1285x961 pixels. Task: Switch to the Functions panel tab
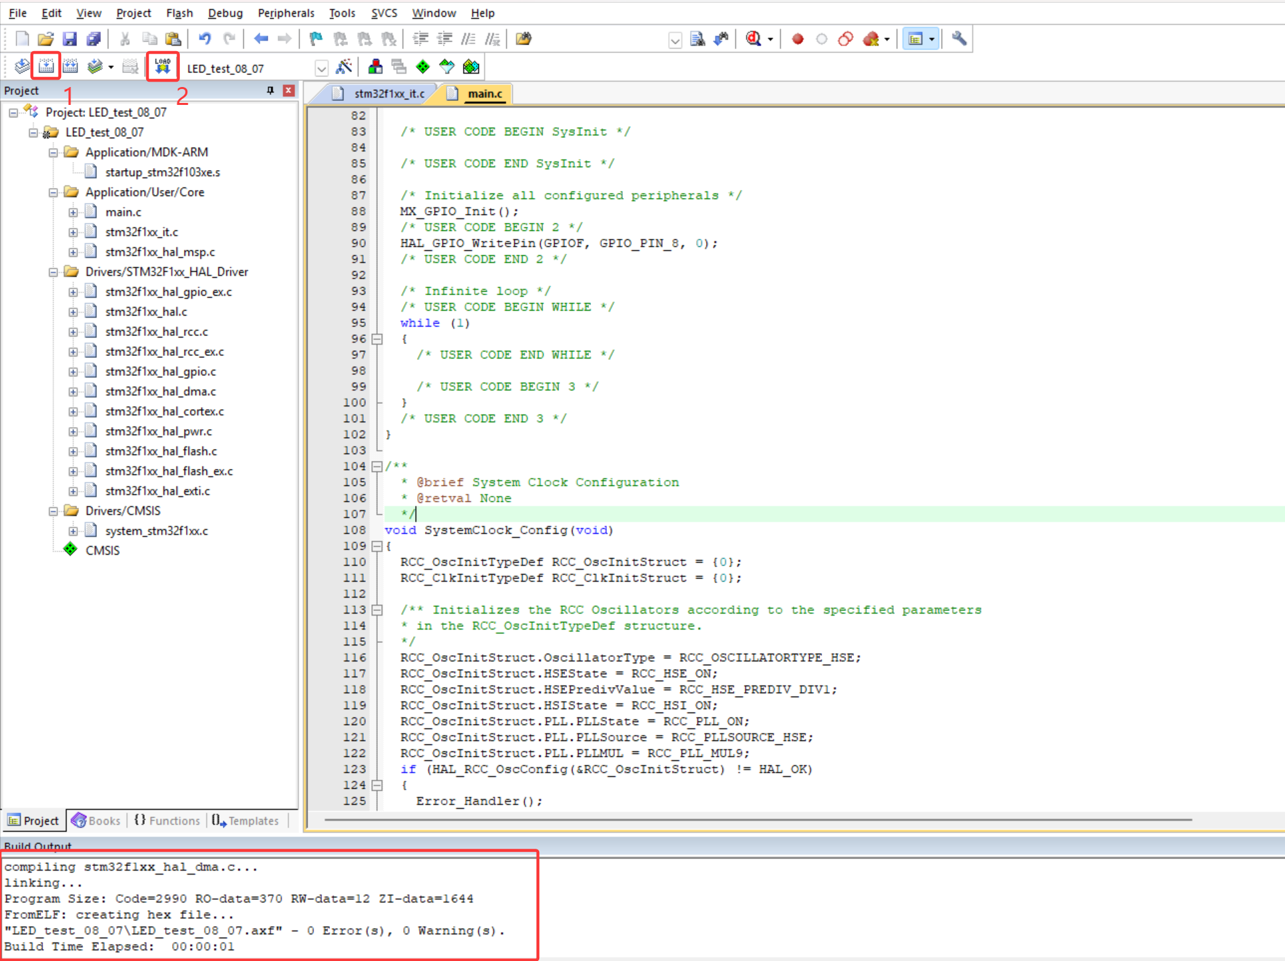[167, 821]
